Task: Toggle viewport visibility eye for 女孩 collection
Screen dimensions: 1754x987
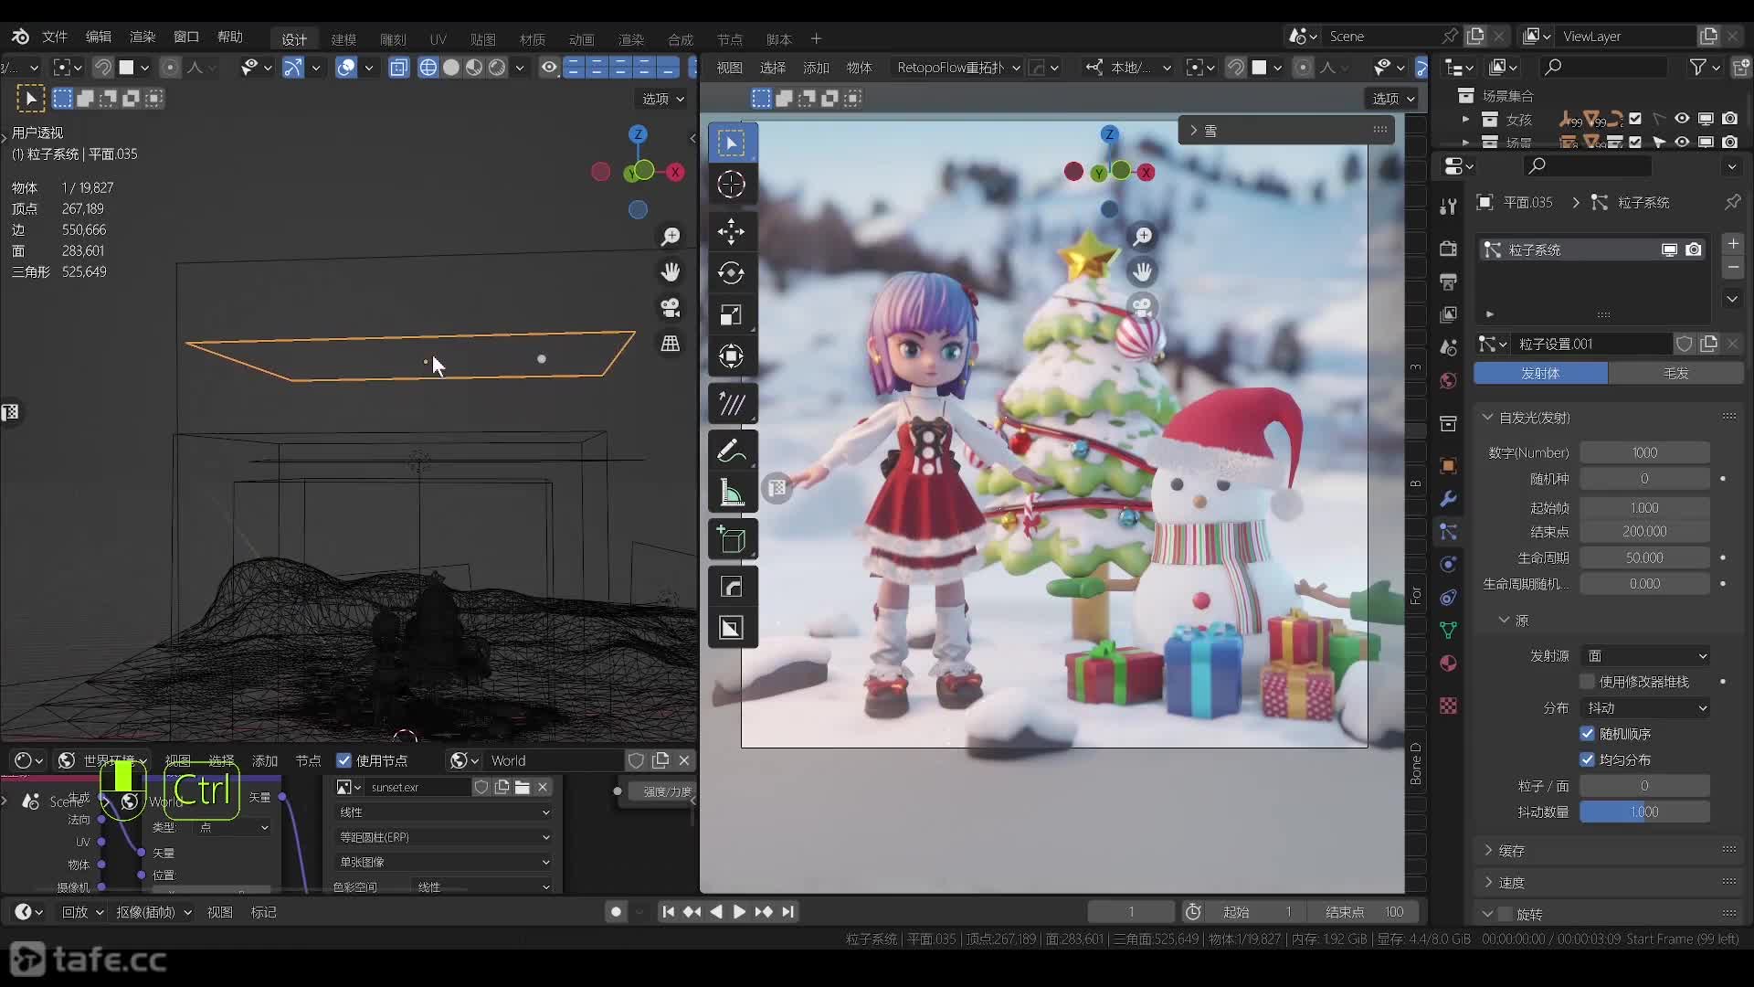Action: coord(1682,119)
